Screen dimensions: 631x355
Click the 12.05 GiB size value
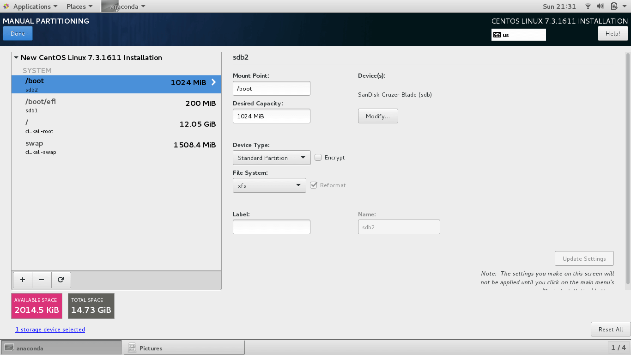[x=198, y=124]
